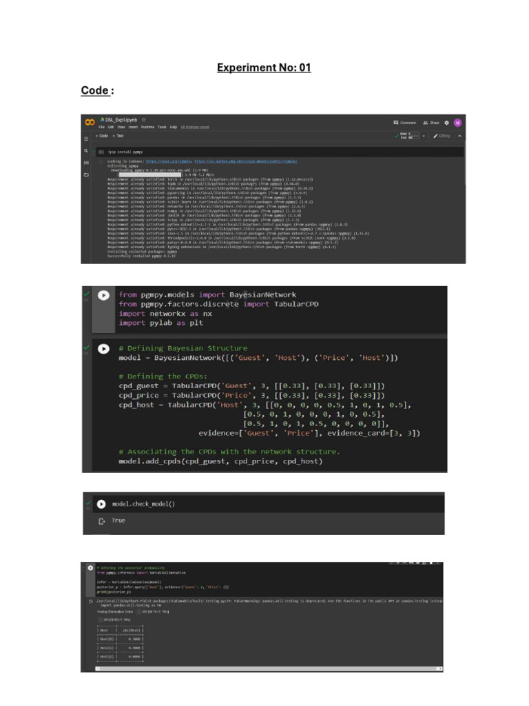
Task: Click green checkmark beside imports cell
Action: point(86,294)
